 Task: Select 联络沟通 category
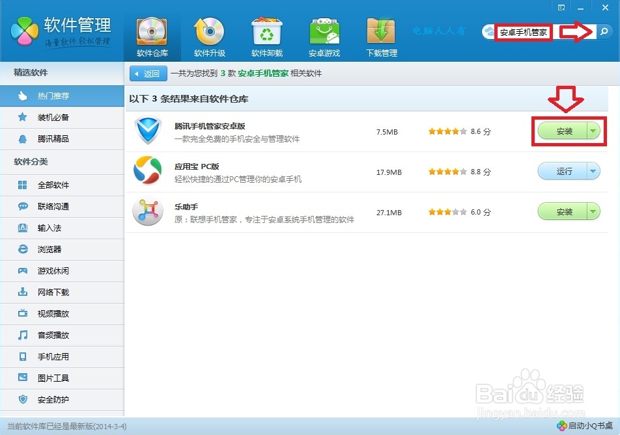pos(62,207)
